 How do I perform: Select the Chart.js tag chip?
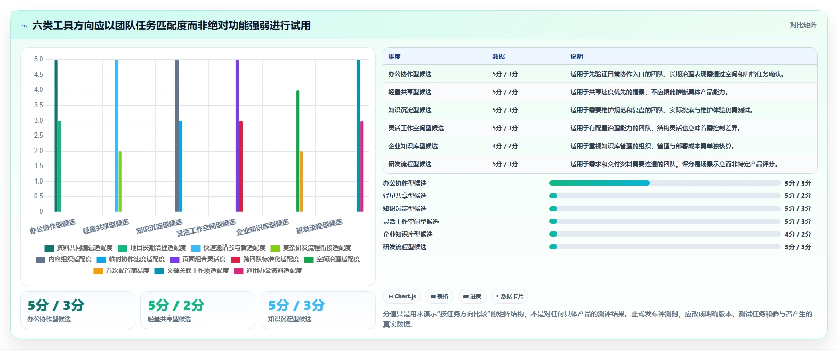click(402, 296)
